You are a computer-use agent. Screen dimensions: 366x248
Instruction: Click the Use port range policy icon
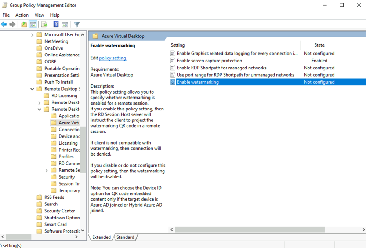173,75
